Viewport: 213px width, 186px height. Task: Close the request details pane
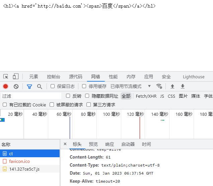point(65,144)
